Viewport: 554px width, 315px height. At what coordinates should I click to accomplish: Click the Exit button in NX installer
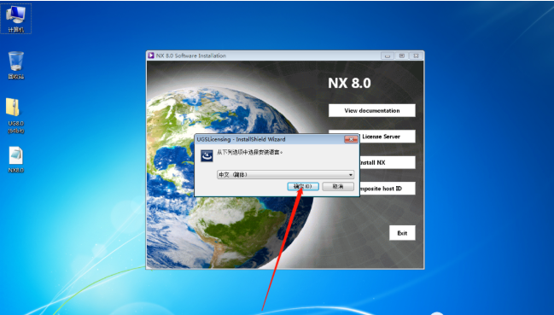402,233
